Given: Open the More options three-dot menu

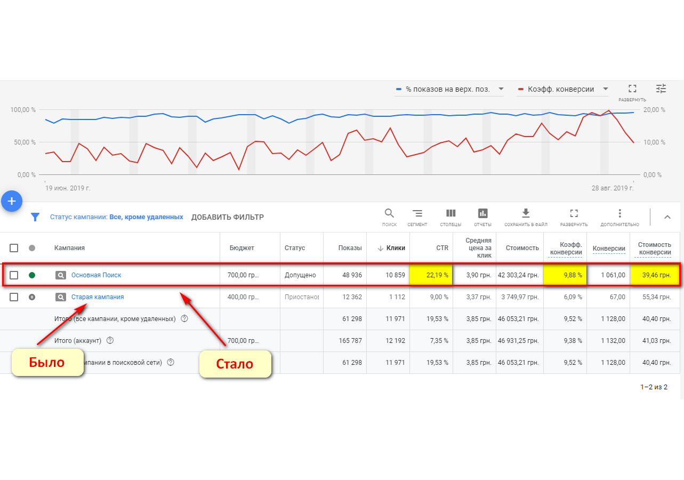Looking at the screenshot, I should [619, 214].
